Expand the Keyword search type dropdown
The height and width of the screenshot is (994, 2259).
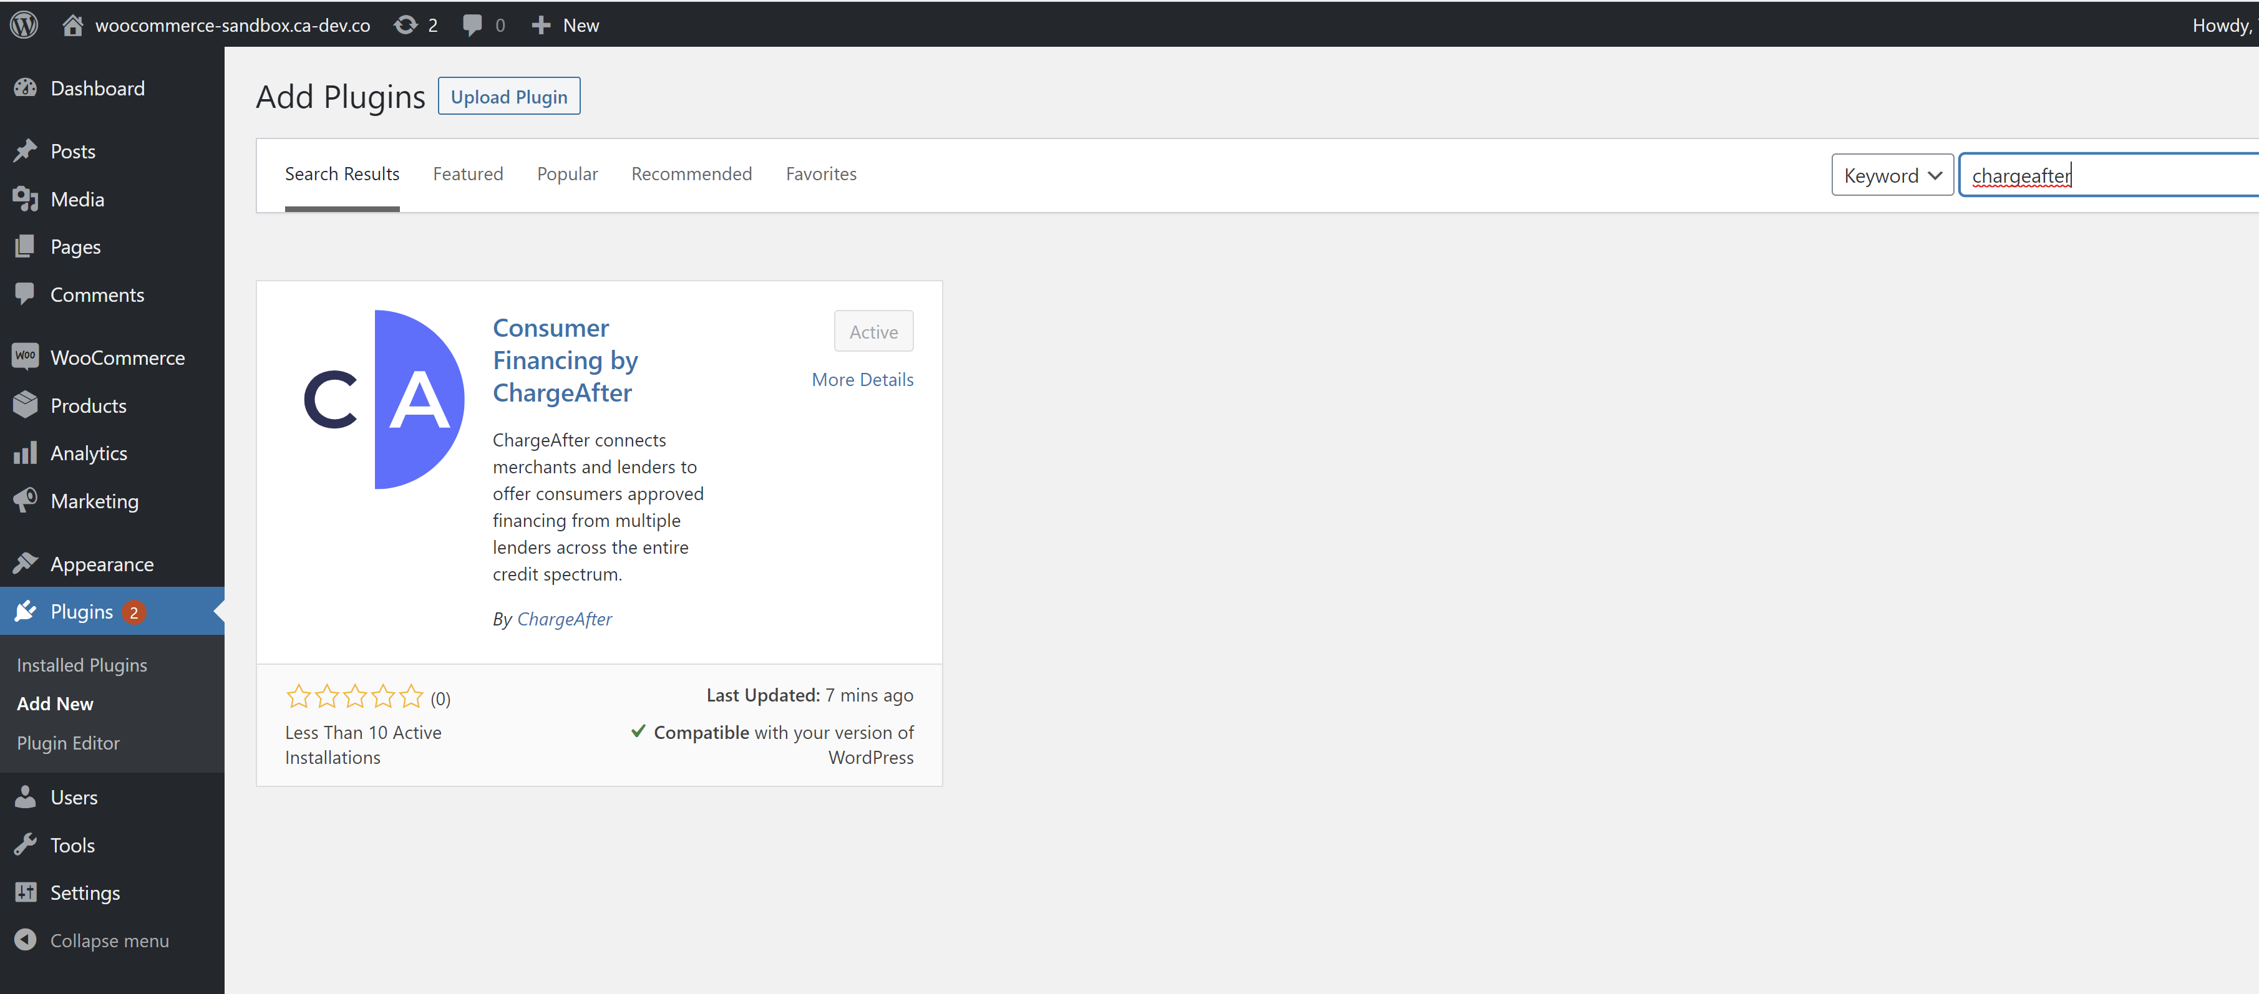point(1892,175)
